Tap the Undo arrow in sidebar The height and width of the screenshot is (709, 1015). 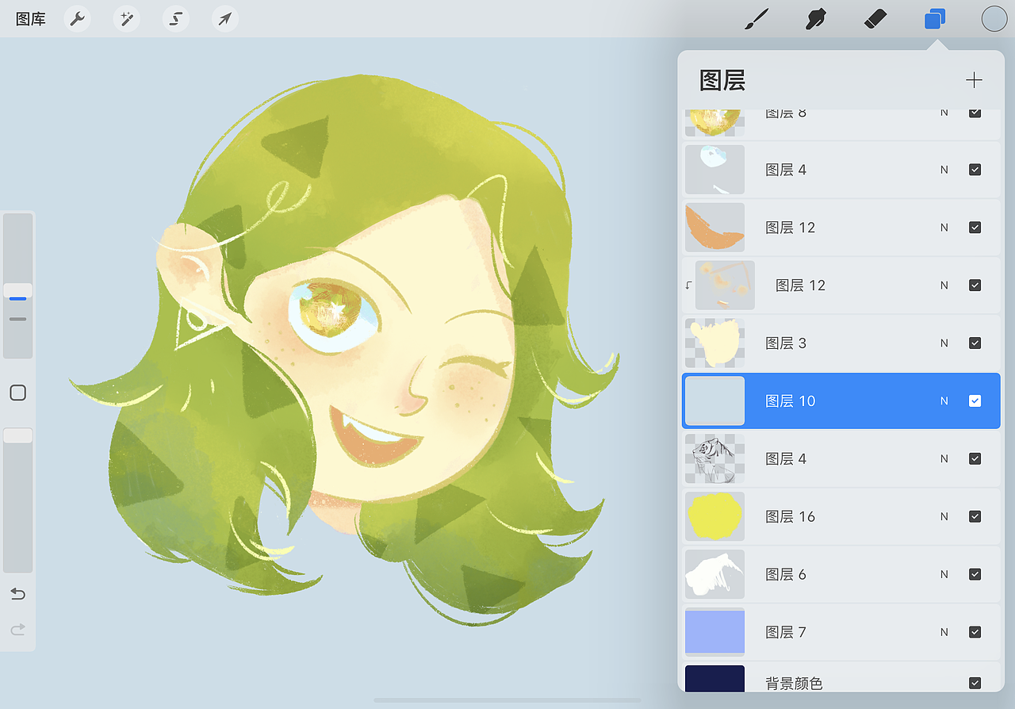coord(17,594)
